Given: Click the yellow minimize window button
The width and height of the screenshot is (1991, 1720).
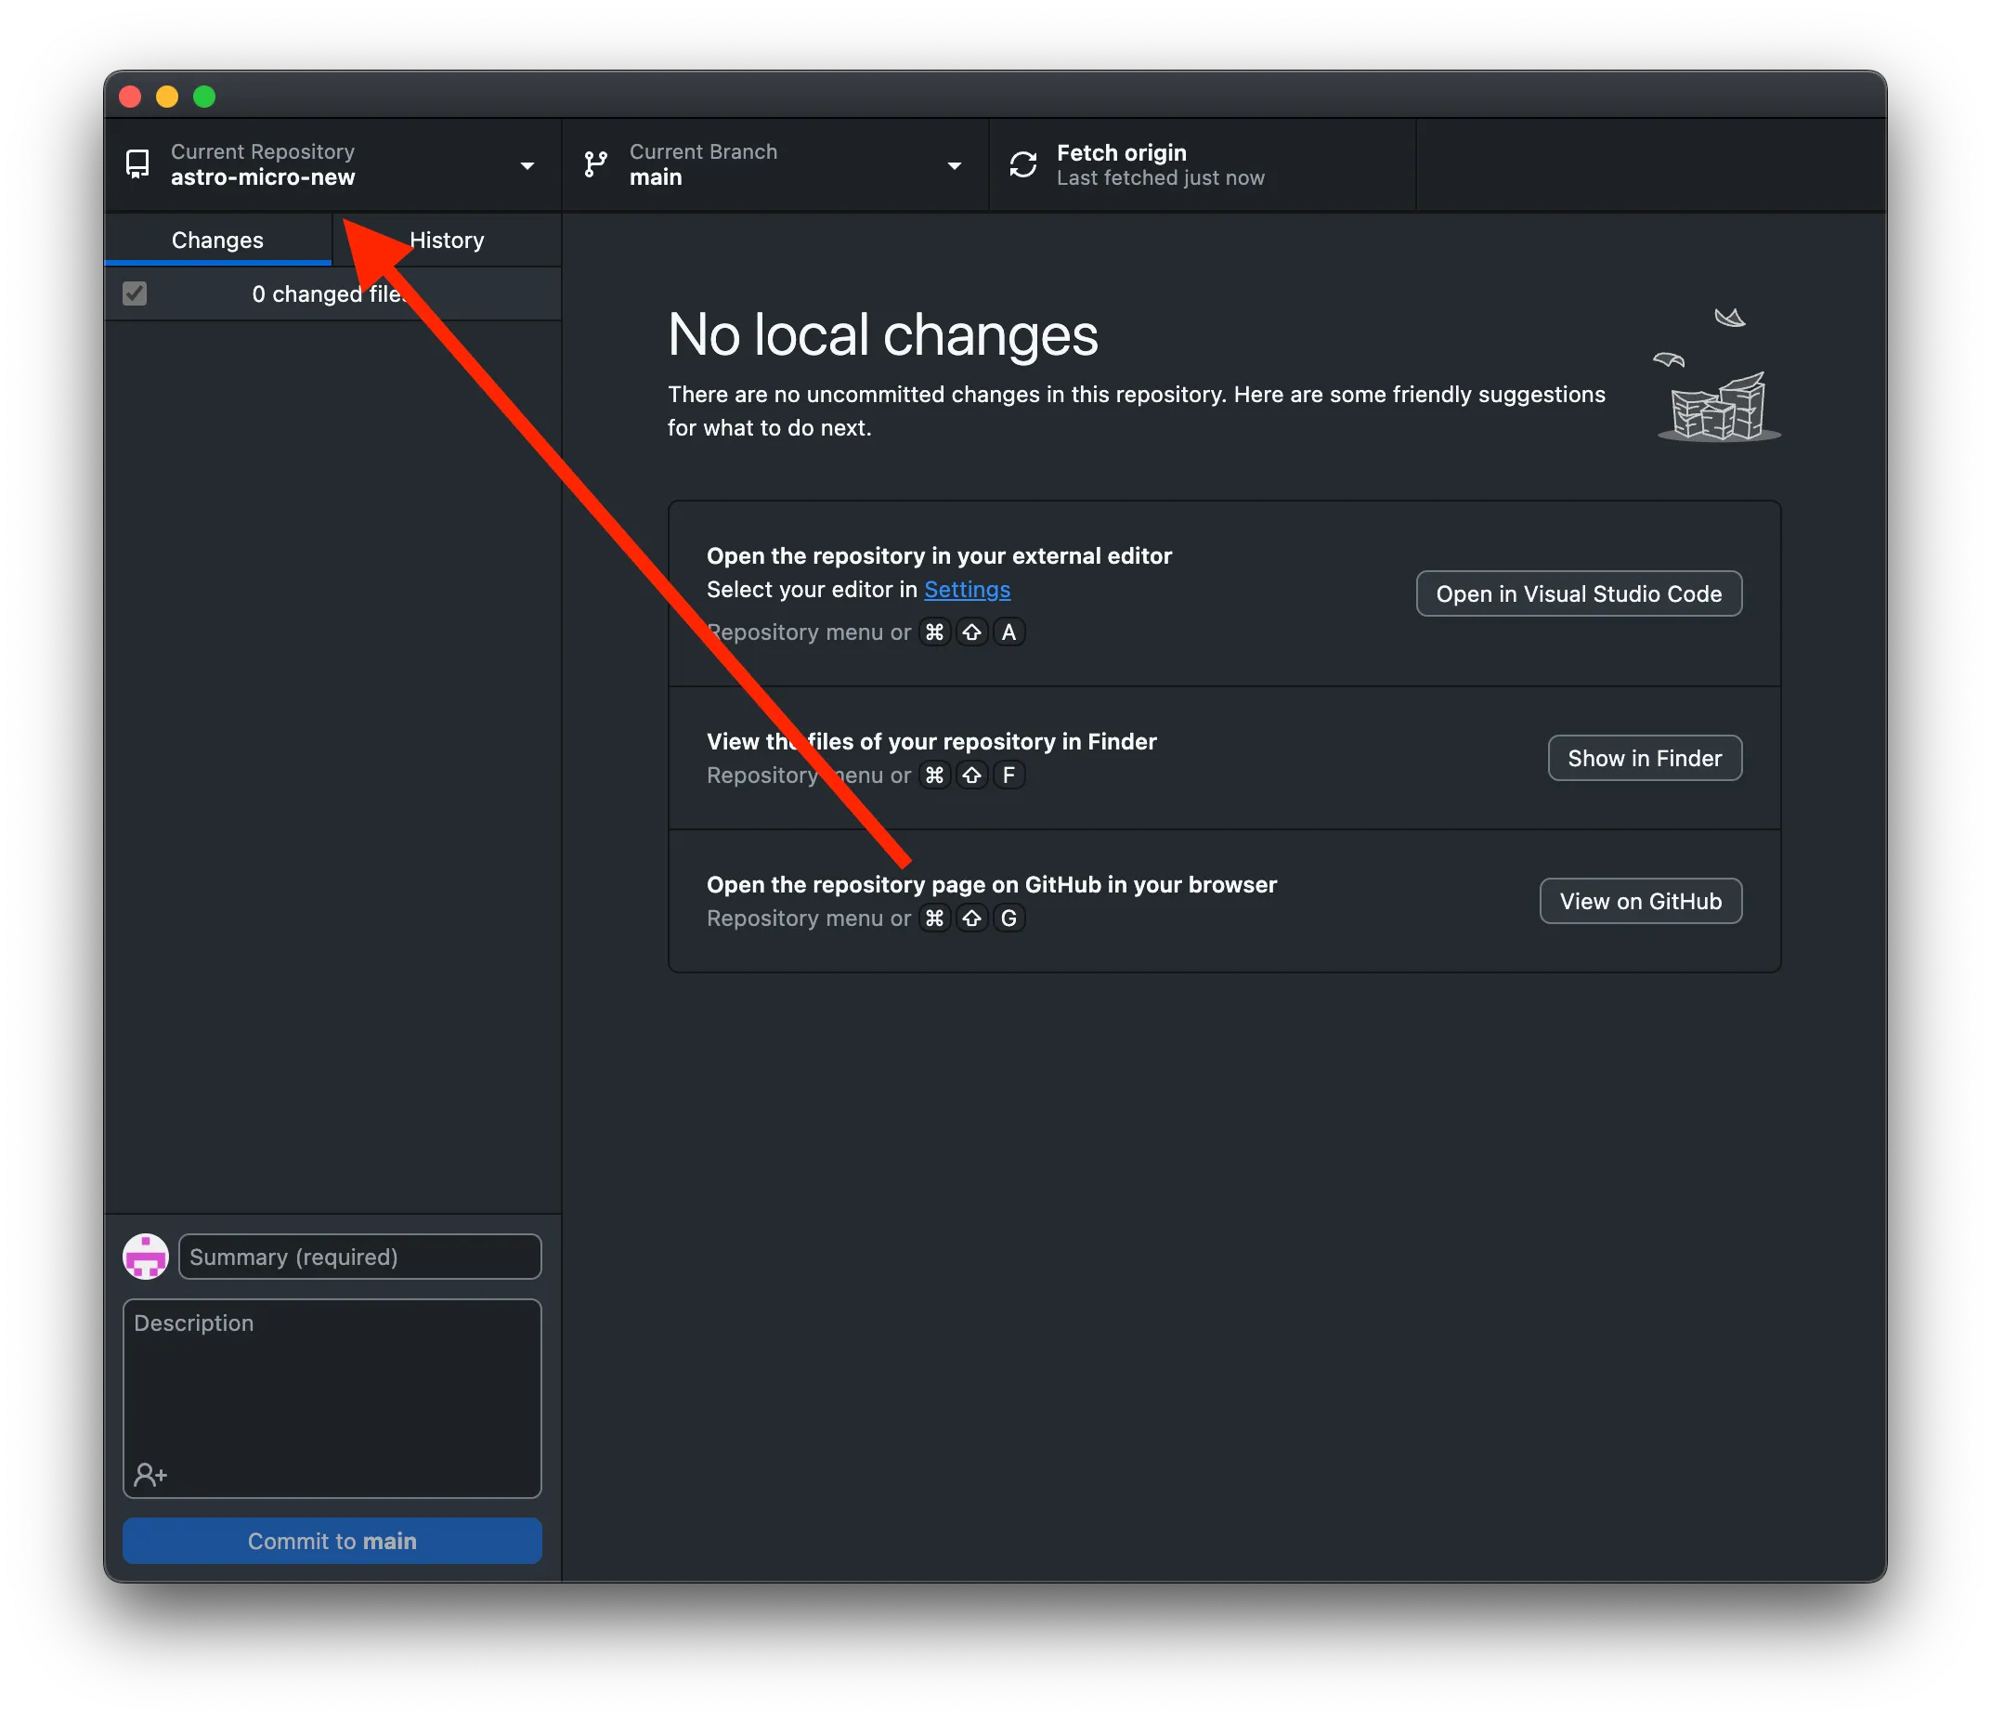Looking at the screenshot, I should coord(167,96).
